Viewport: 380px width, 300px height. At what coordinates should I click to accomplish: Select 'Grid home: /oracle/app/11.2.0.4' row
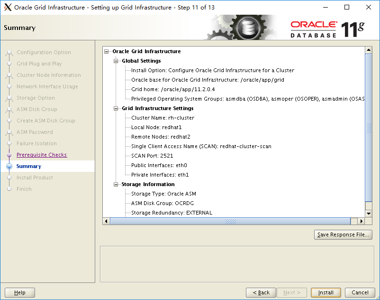[x=173, y=89]
